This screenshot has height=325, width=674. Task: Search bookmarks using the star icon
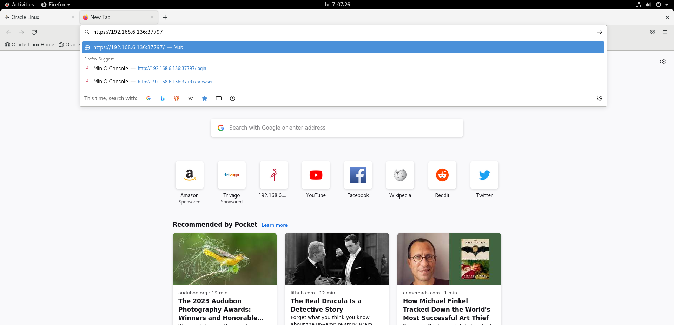[205, 98]
